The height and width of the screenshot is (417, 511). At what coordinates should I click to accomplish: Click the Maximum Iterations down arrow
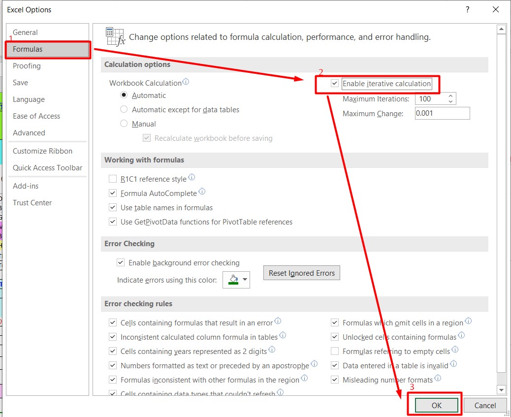tap(450, 101)
